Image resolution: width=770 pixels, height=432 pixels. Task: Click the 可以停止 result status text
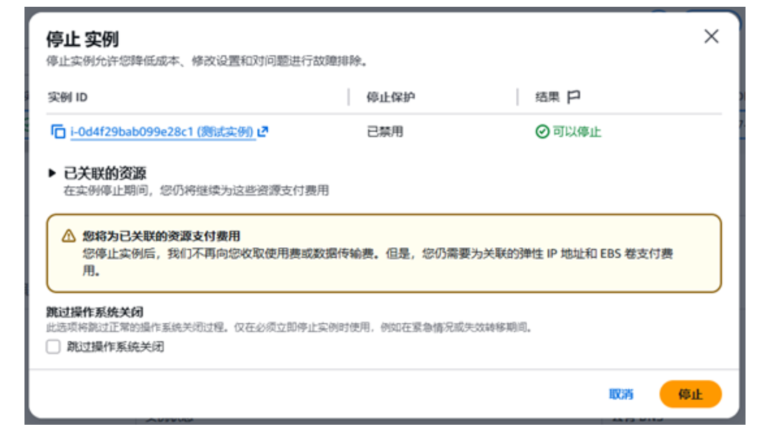click(577, 132)
